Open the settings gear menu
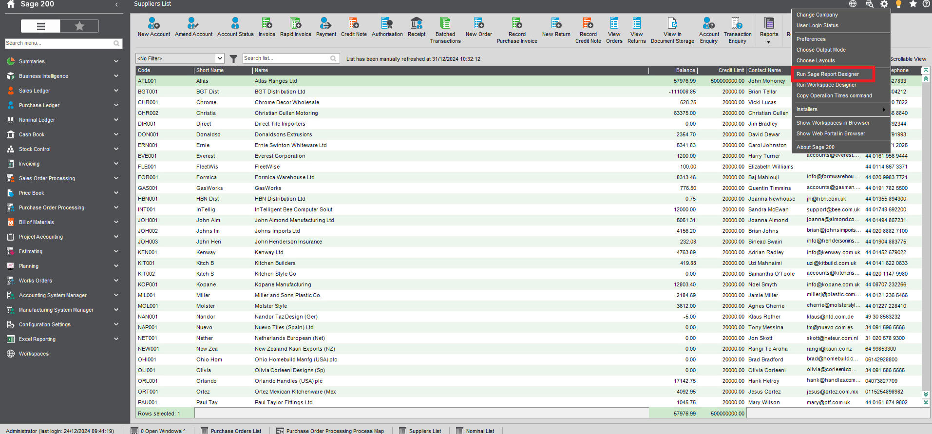The height and width of the screenshot is (434, 932). [884, 4]
